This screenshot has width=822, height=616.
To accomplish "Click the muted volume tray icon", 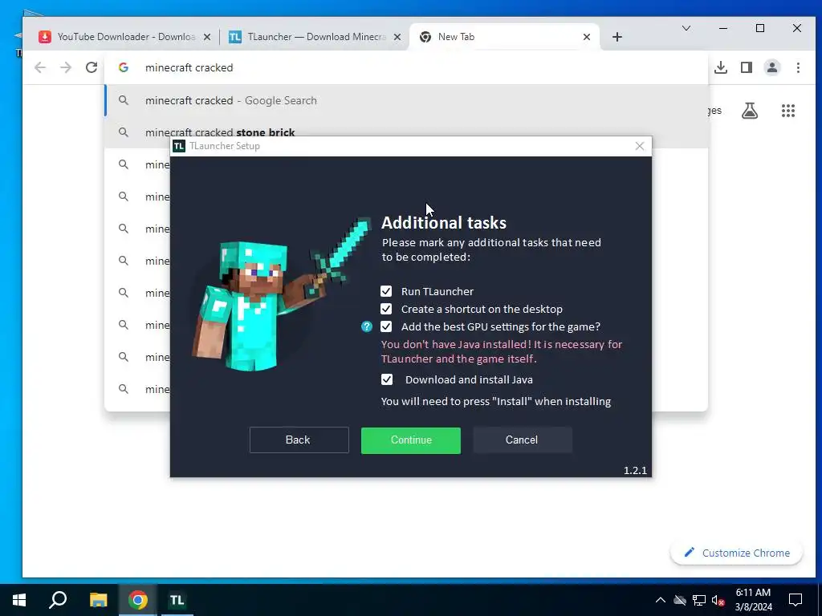I will pyautogui.click(x=718, y=600).
